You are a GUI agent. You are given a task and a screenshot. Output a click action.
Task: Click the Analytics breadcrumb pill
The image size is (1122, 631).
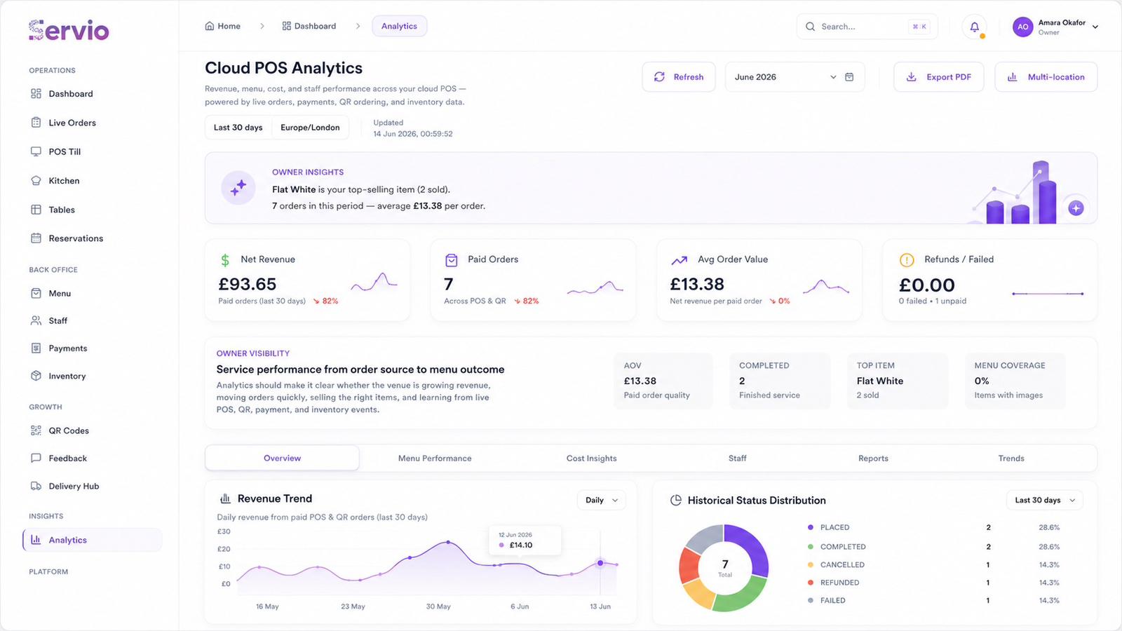pyautogui.click(x=400, y=26)
